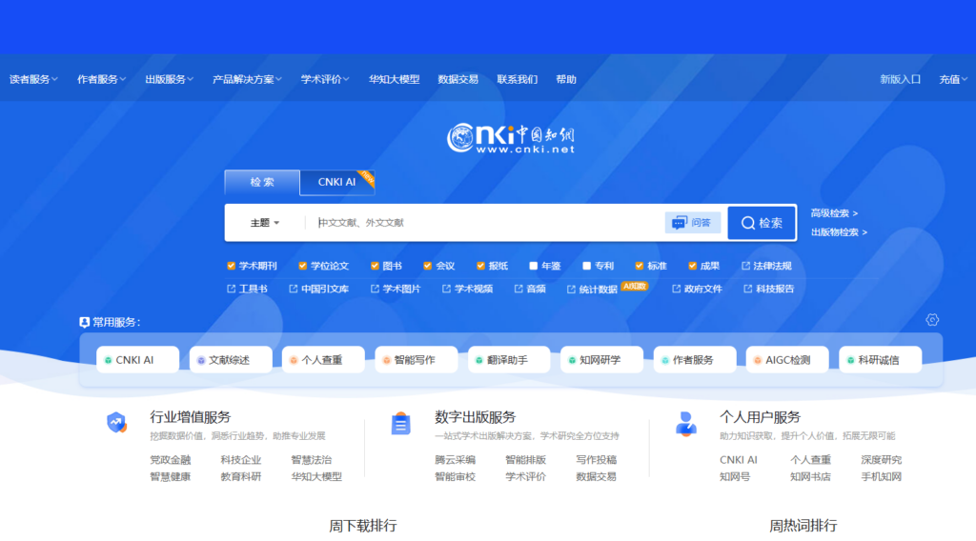Click the 数字出版服务 clipboard icon
The width and height of the screenshot is (976, 541).
(x=400, y=424)
